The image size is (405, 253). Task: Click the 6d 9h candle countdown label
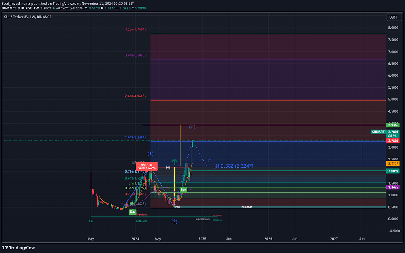click(x=393, y=136)
